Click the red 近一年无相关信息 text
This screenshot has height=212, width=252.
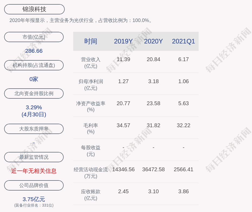click(34, 171)
